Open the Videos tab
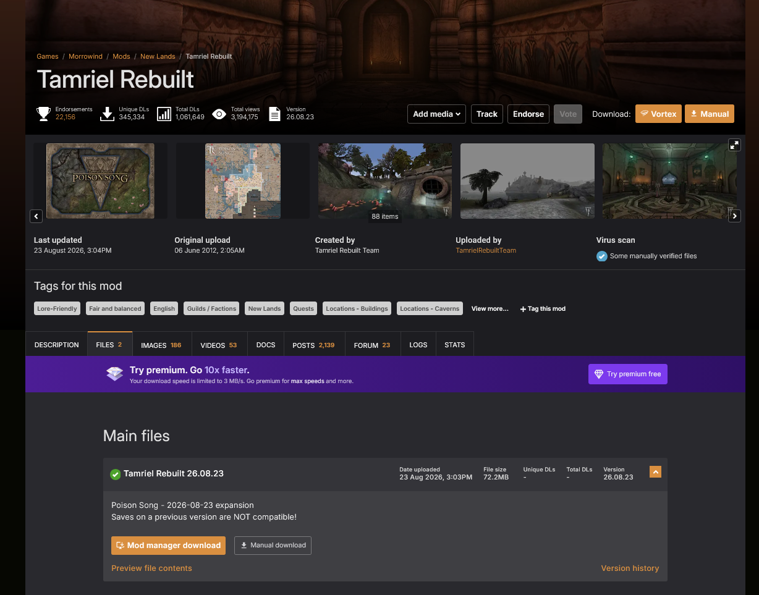Screen dimensions: 759x595 pos(219,345)
